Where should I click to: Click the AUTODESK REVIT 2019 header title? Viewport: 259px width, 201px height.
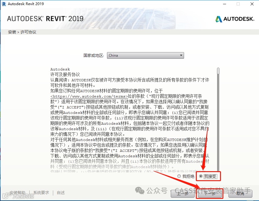(45, 19)
